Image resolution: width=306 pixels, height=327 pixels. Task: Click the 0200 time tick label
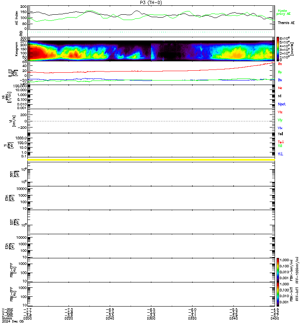pyautogui.click(x=27, y=319)
